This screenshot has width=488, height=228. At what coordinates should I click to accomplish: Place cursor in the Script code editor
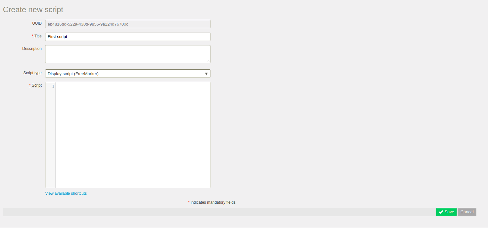[x=133, y=135]
